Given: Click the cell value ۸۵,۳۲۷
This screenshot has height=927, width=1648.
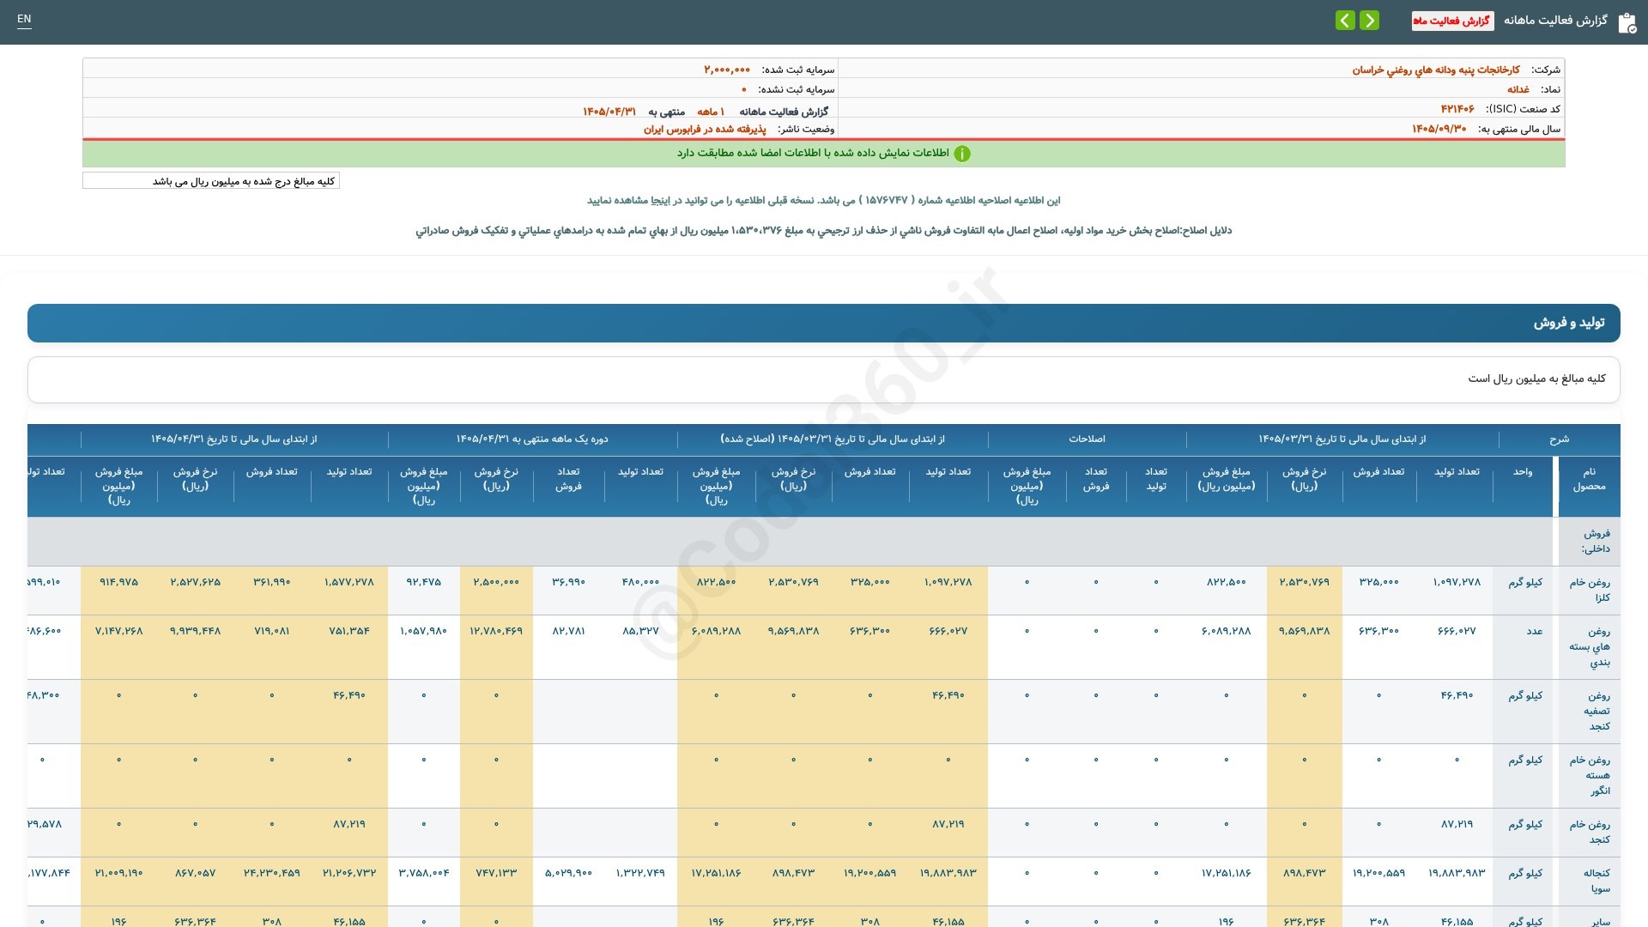Looking at the screenshot, I should (x=640, y=631).
